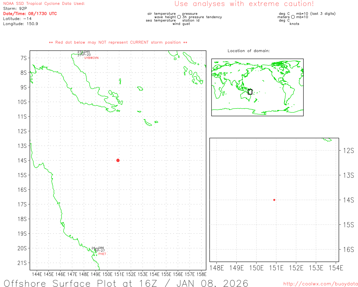Click the Storm: 92P label
358x287 pixels.
pyautogui.click(x=15, y=9)
